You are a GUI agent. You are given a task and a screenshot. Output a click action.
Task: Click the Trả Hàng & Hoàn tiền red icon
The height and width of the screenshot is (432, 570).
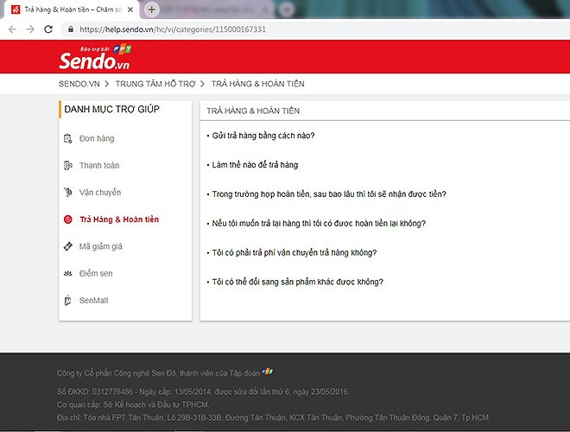tap(68, 219)
